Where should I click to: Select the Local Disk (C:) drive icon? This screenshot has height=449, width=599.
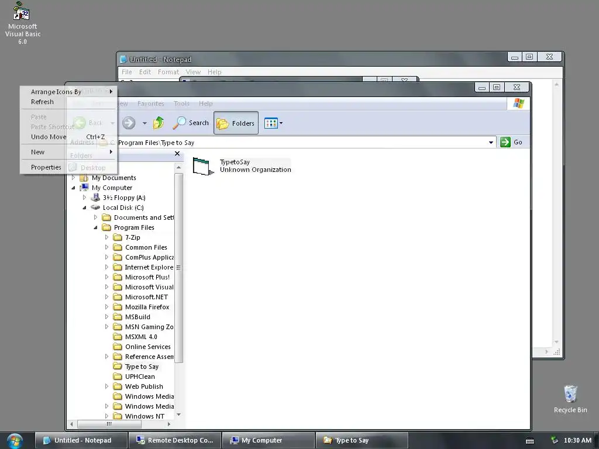click(95, 208)
